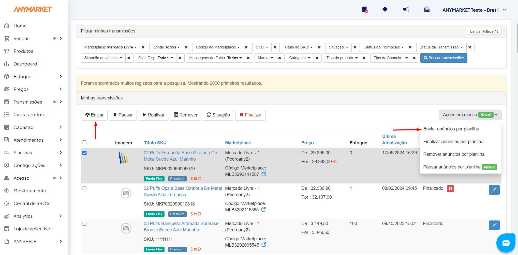
Task: Clear the Marketplace filter with its X
Action: tap(143, 47)
